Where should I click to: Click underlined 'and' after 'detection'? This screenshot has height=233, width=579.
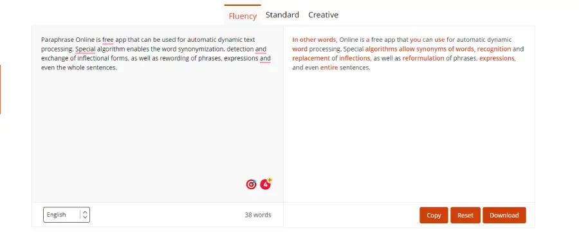point(261,49)
